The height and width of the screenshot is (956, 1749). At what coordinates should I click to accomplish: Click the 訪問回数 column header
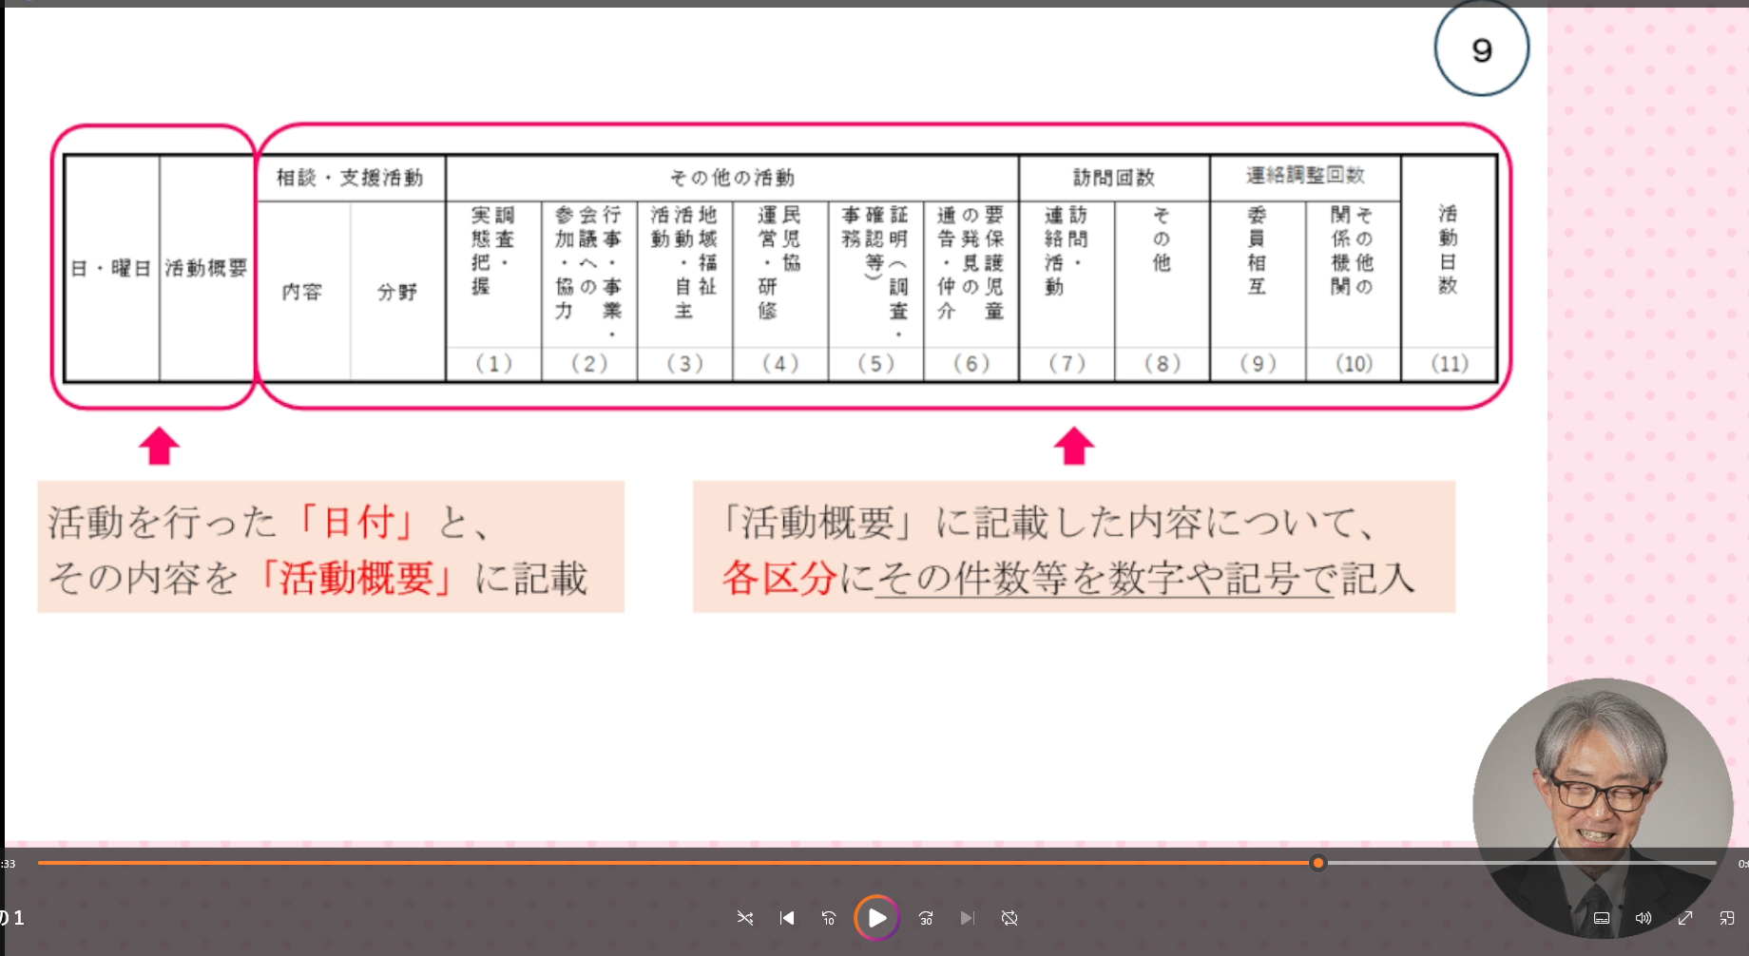[1114, 178]
